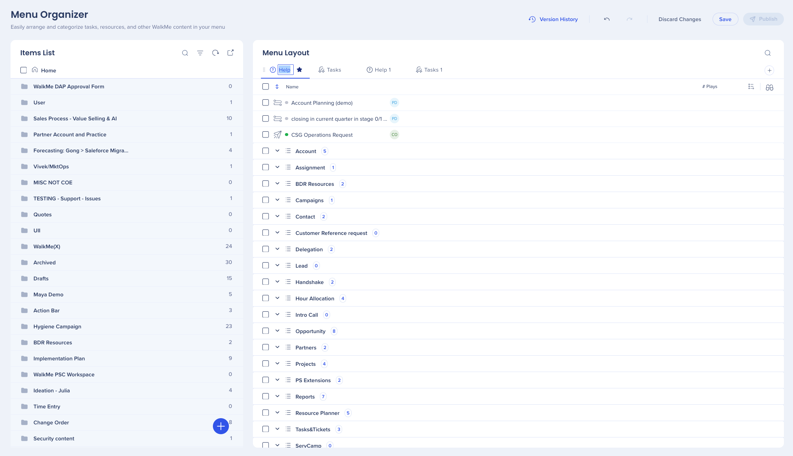Click the star icon on Help tab

[x=300, y=70]
